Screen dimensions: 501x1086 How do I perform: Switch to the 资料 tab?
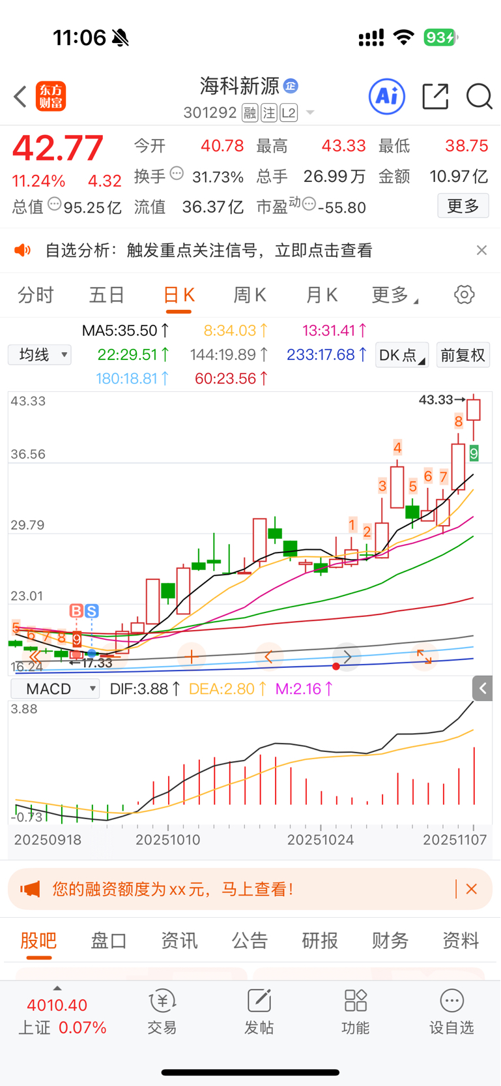pos(461,941)
